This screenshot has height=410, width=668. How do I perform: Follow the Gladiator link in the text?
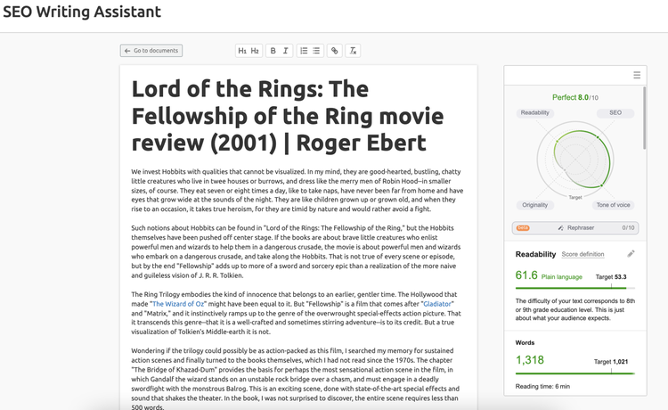[x=437, y=304]
